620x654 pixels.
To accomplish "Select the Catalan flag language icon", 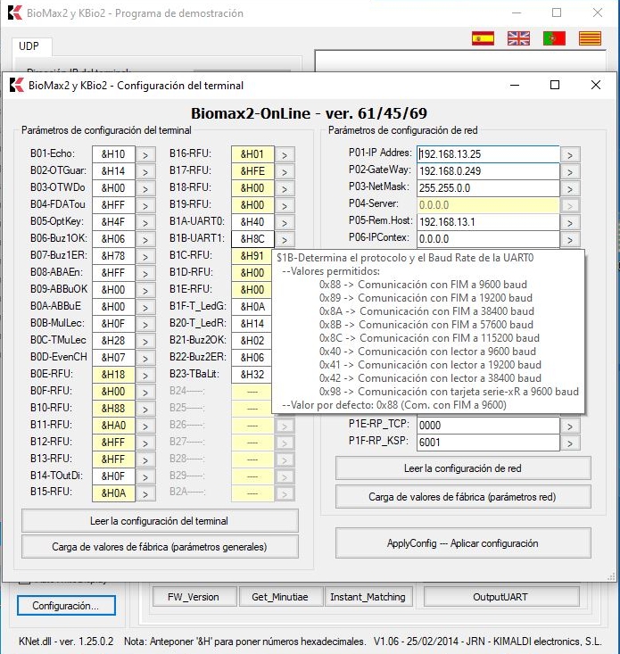I will click(x=590, y=38).
